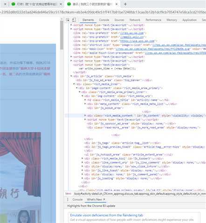Select the js_more_read_area div row
Screen dimensions: 206x223
(x=144, y=127)
